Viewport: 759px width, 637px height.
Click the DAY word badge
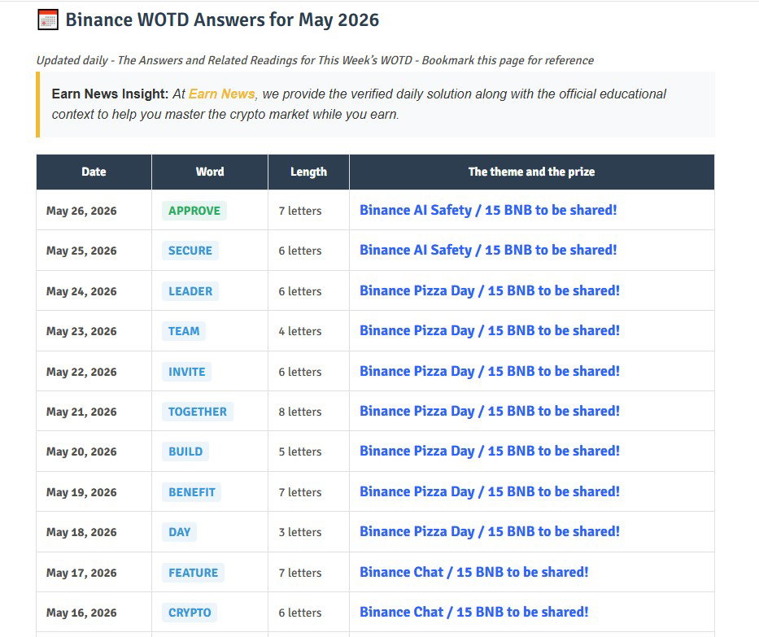180,532
